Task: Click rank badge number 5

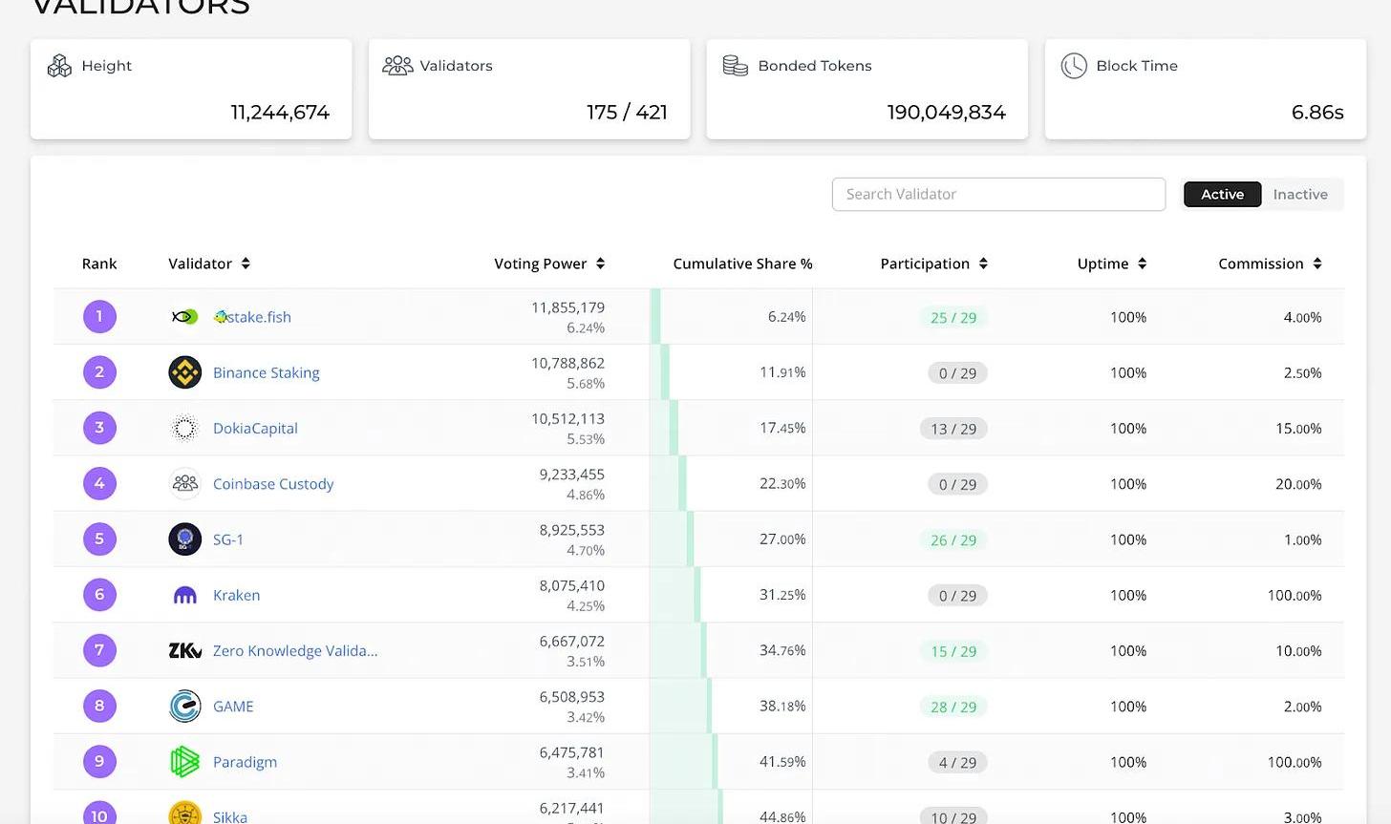Action: pos(99,539)
